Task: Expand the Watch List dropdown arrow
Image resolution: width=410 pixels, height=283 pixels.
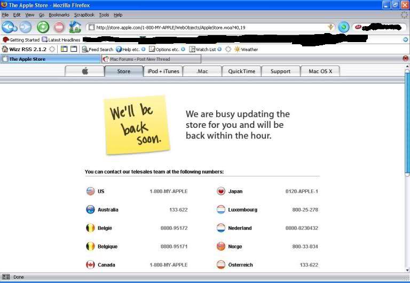Action: tap(219, 49)
